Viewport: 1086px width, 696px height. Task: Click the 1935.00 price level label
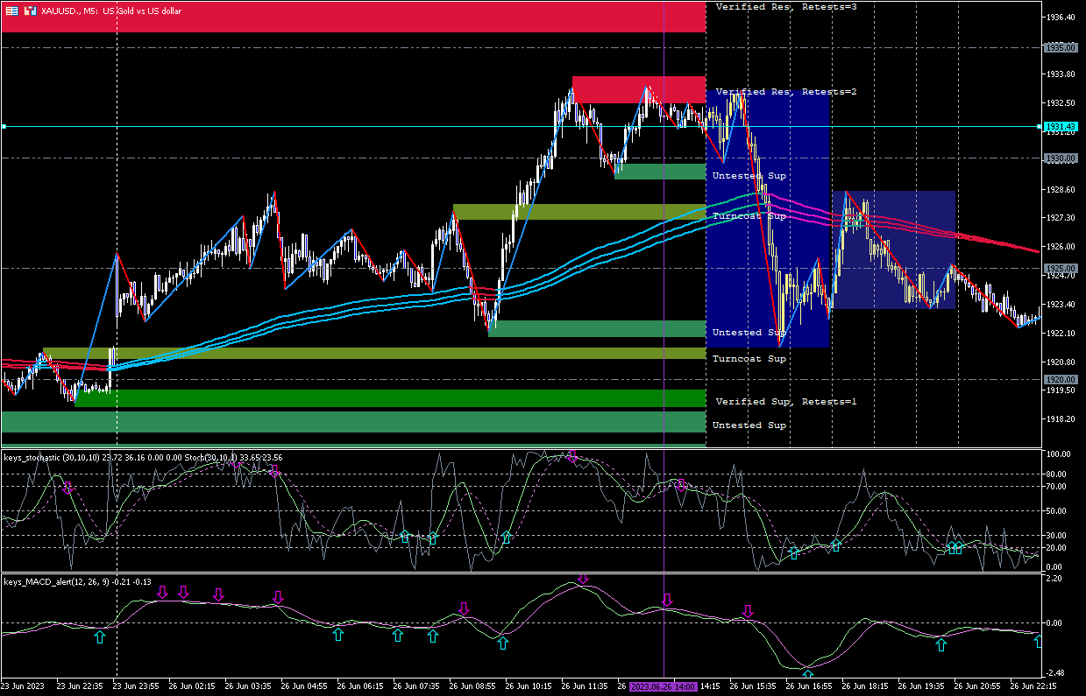point(1060,48)
